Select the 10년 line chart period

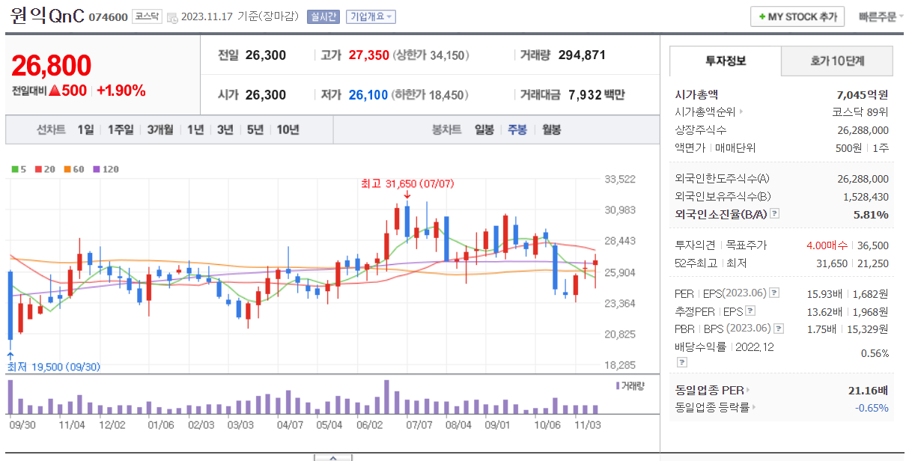tap(288, 129)
